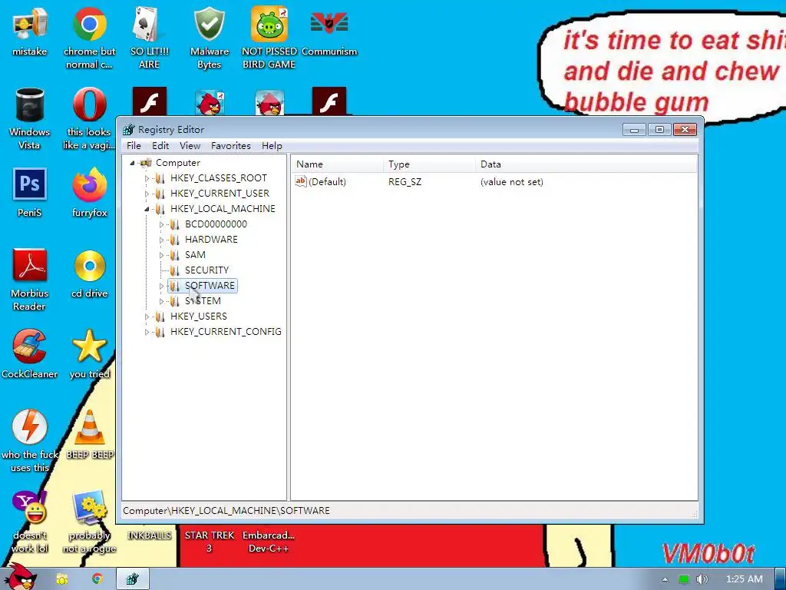Collapse HKEY_LOCAL_MACHINE arrow
This screenshot has height=590, width=786.
tap(147, 209)
